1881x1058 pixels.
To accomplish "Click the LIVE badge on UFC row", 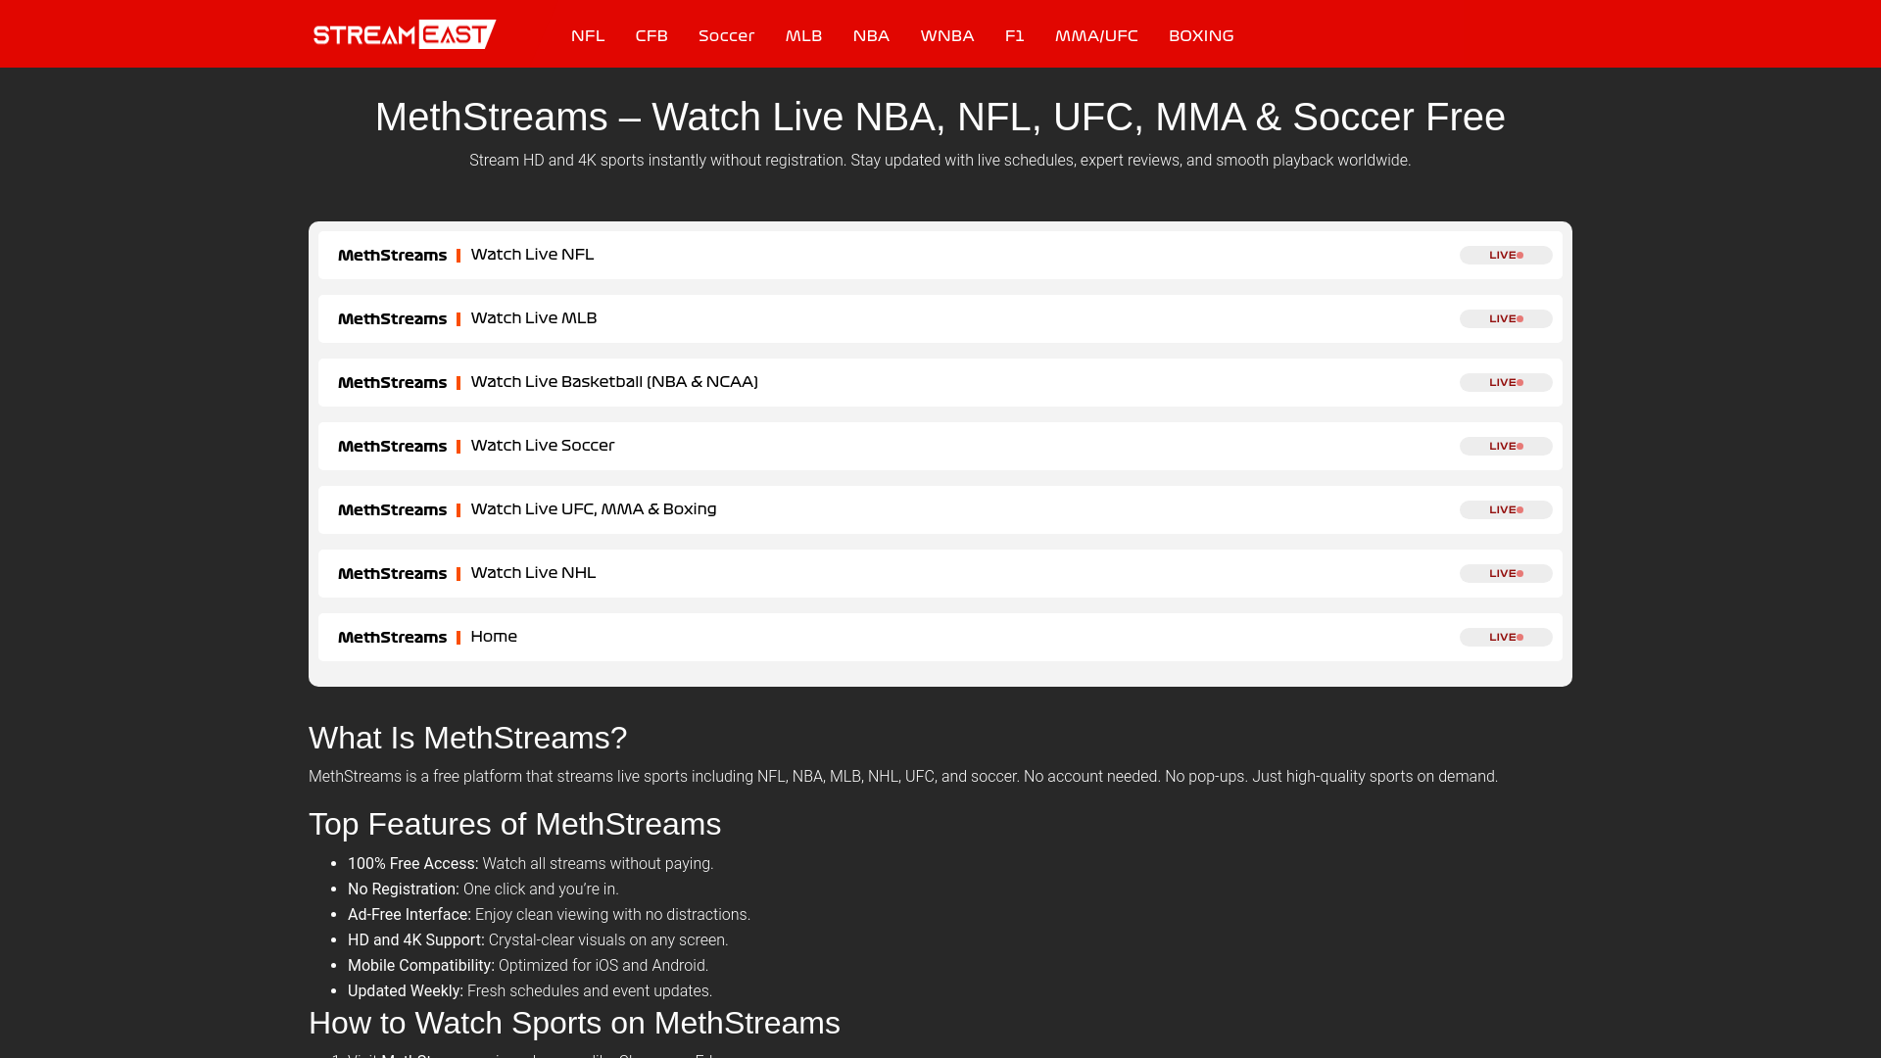I will click(x=1506, y=509).
